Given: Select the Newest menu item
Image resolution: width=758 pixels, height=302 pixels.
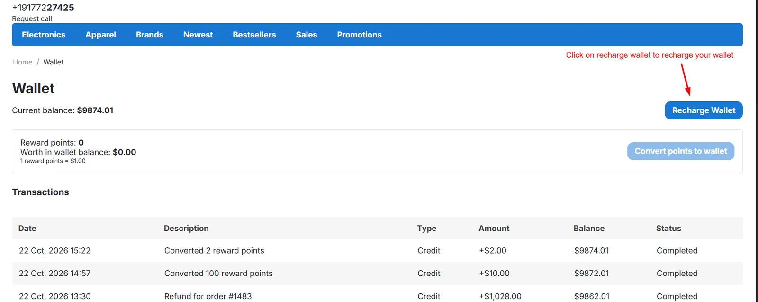Looking at the screenshot, I should (x=198, y=35).
